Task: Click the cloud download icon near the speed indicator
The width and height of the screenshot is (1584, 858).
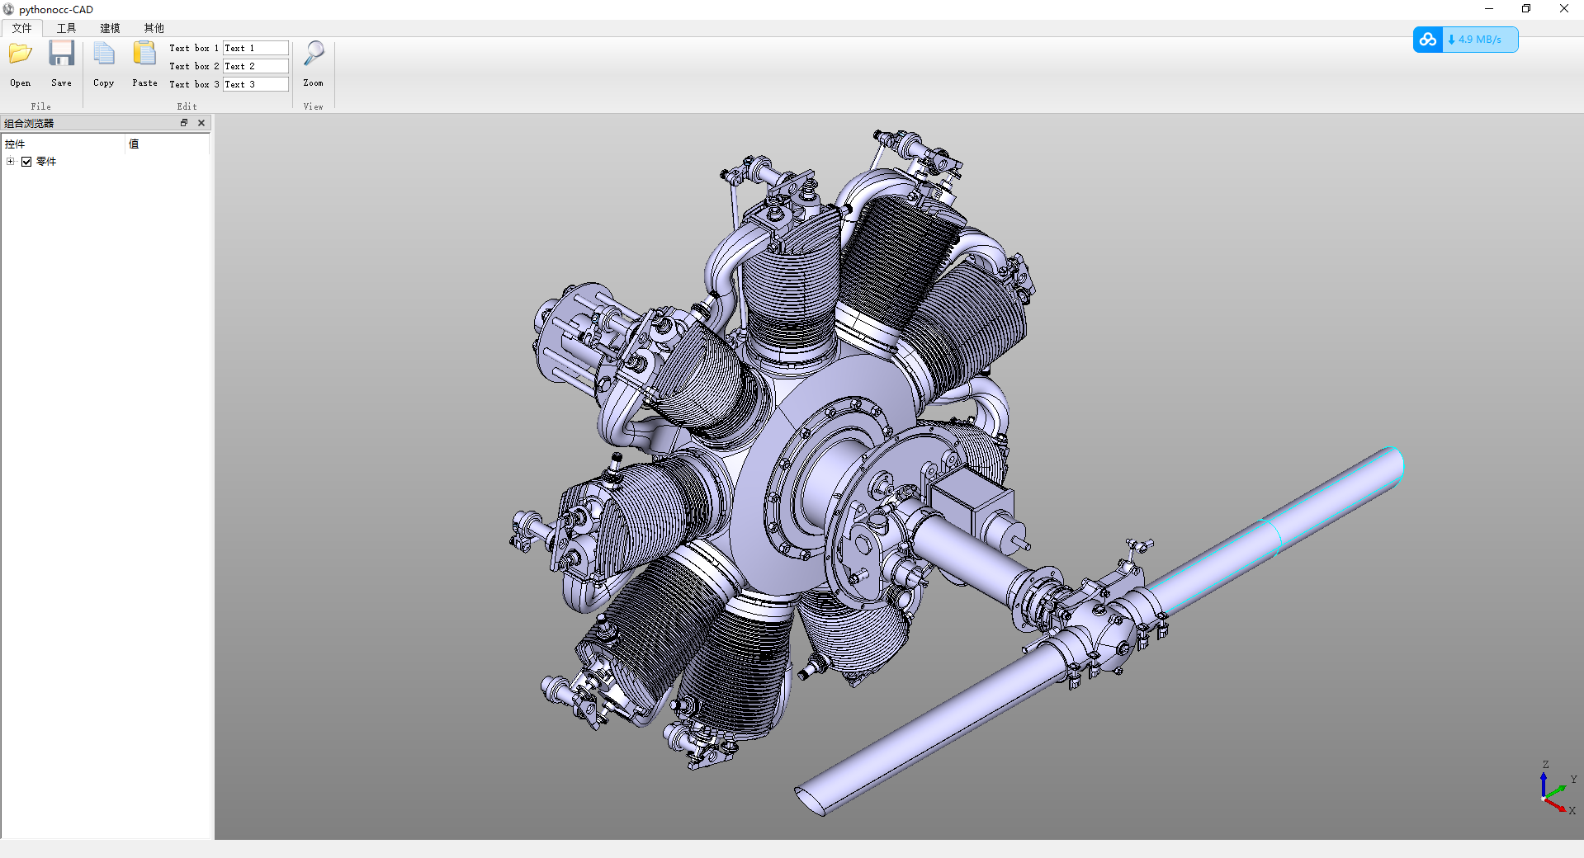Action: point(1429,39)
